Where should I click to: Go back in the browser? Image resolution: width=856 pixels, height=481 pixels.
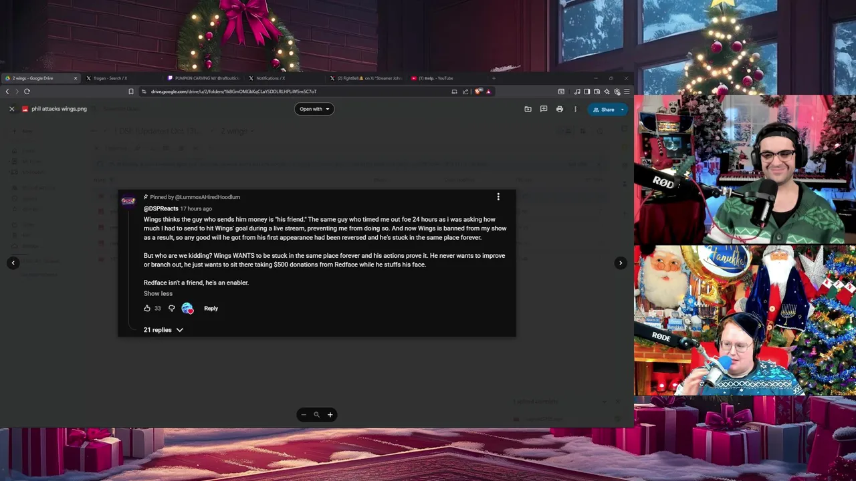[x=7, y=92]
